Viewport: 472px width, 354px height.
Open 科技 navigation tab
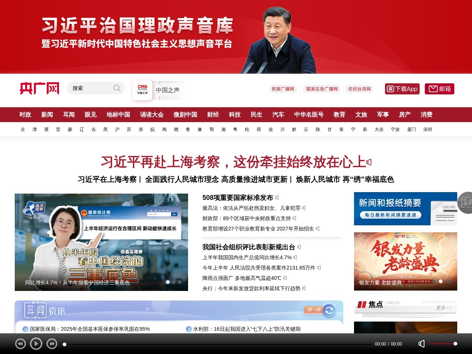click(235, 115)
